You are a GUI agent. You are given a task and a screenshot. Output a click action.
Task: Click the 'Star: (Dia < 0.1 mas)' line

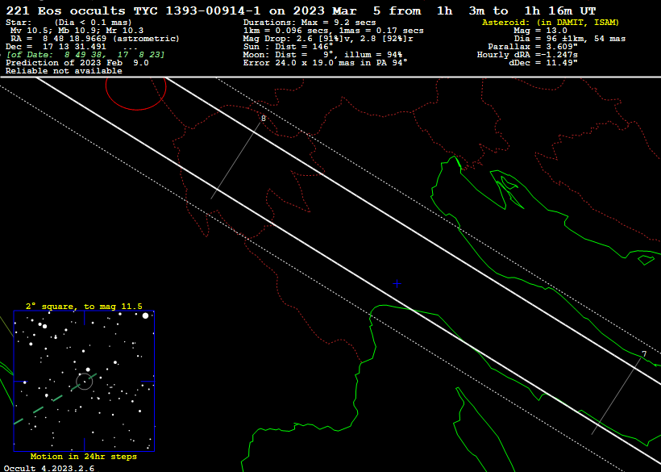(69, 23)
